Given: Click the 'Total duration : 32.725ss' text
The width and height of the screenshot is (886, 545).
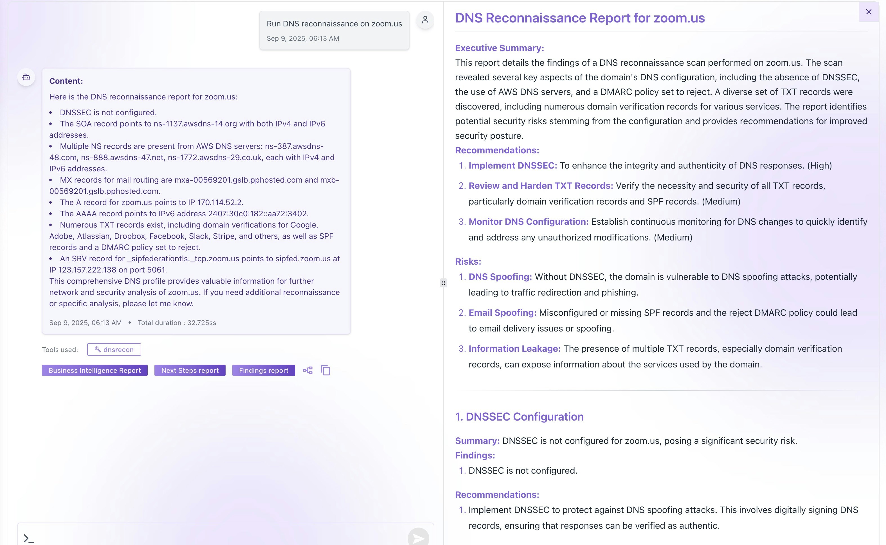Looking at the screenshot, I should point(177,323).
